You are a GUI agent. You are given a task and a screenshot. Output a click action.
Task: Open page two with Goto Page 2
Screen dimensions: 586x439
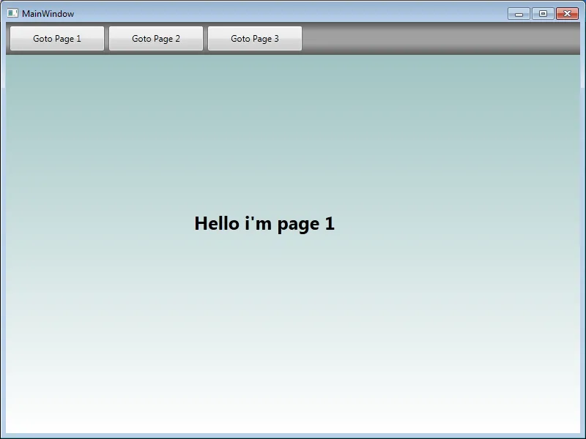click(156, 39)
